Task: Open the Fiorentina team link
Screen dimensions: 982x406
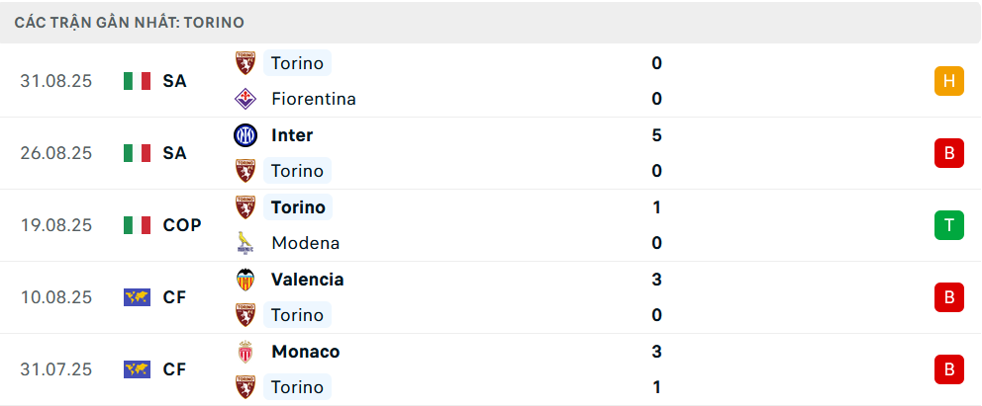Action: (313, 99)
